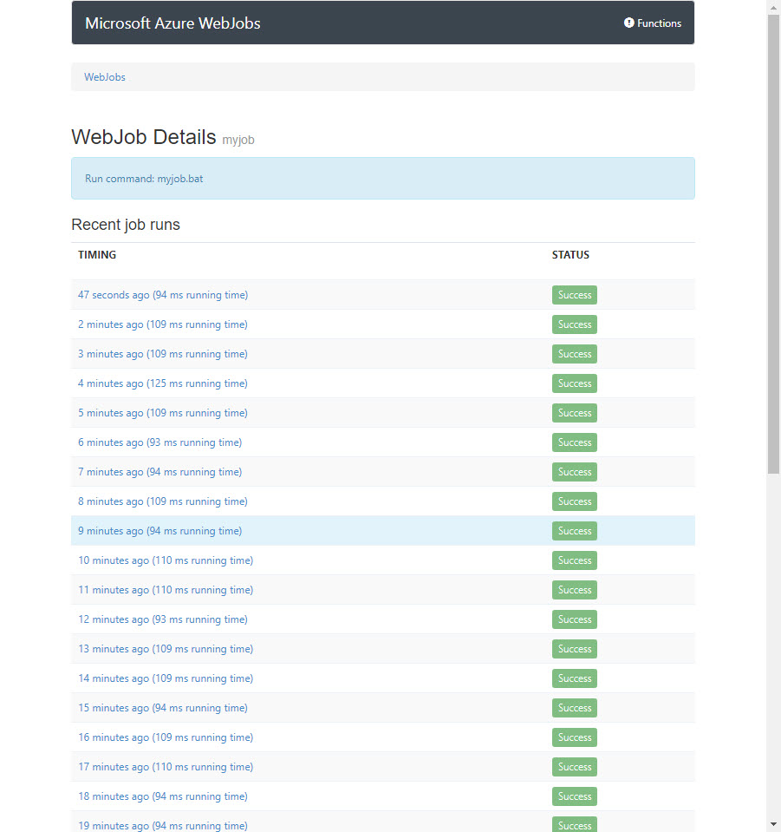This screenshot has width=781, height=832.
Task: Click the STATUS column header
Action: pyautogui.click(x=570, y=255)
